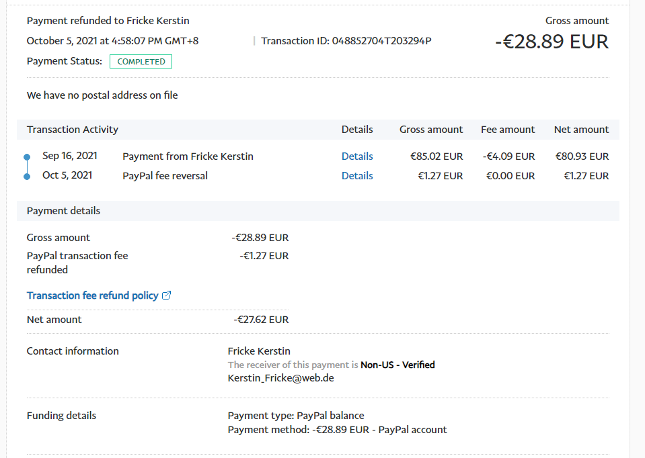Click the Non-US - Verified status text
The width and height of the screenshot is (645, 458).
[x=397, y=365]
